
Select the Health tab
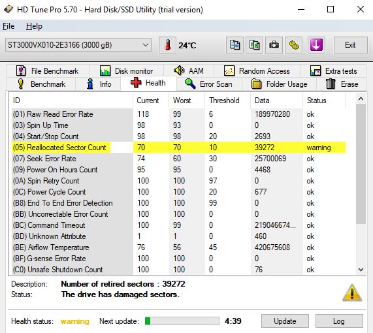(148, 83)
